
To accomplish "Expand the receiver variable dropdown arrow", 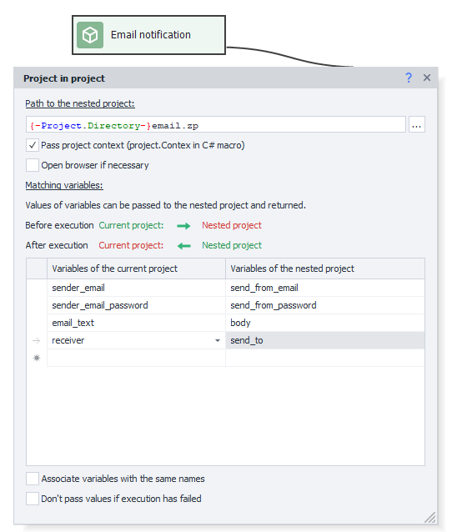I will tap(218, 340).
